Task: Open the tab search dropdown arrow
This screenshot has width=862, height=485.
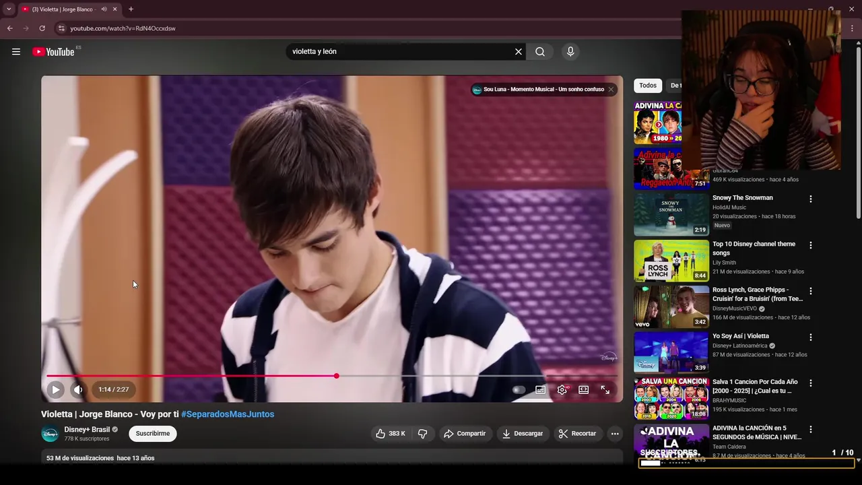Action: coord(9,9)
